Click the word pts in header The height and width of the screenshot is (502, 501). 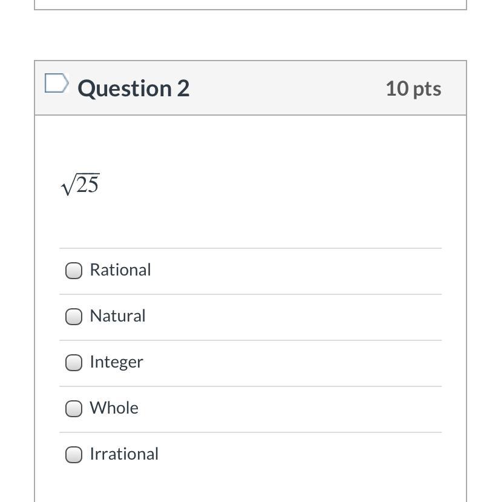click(427, 89)
